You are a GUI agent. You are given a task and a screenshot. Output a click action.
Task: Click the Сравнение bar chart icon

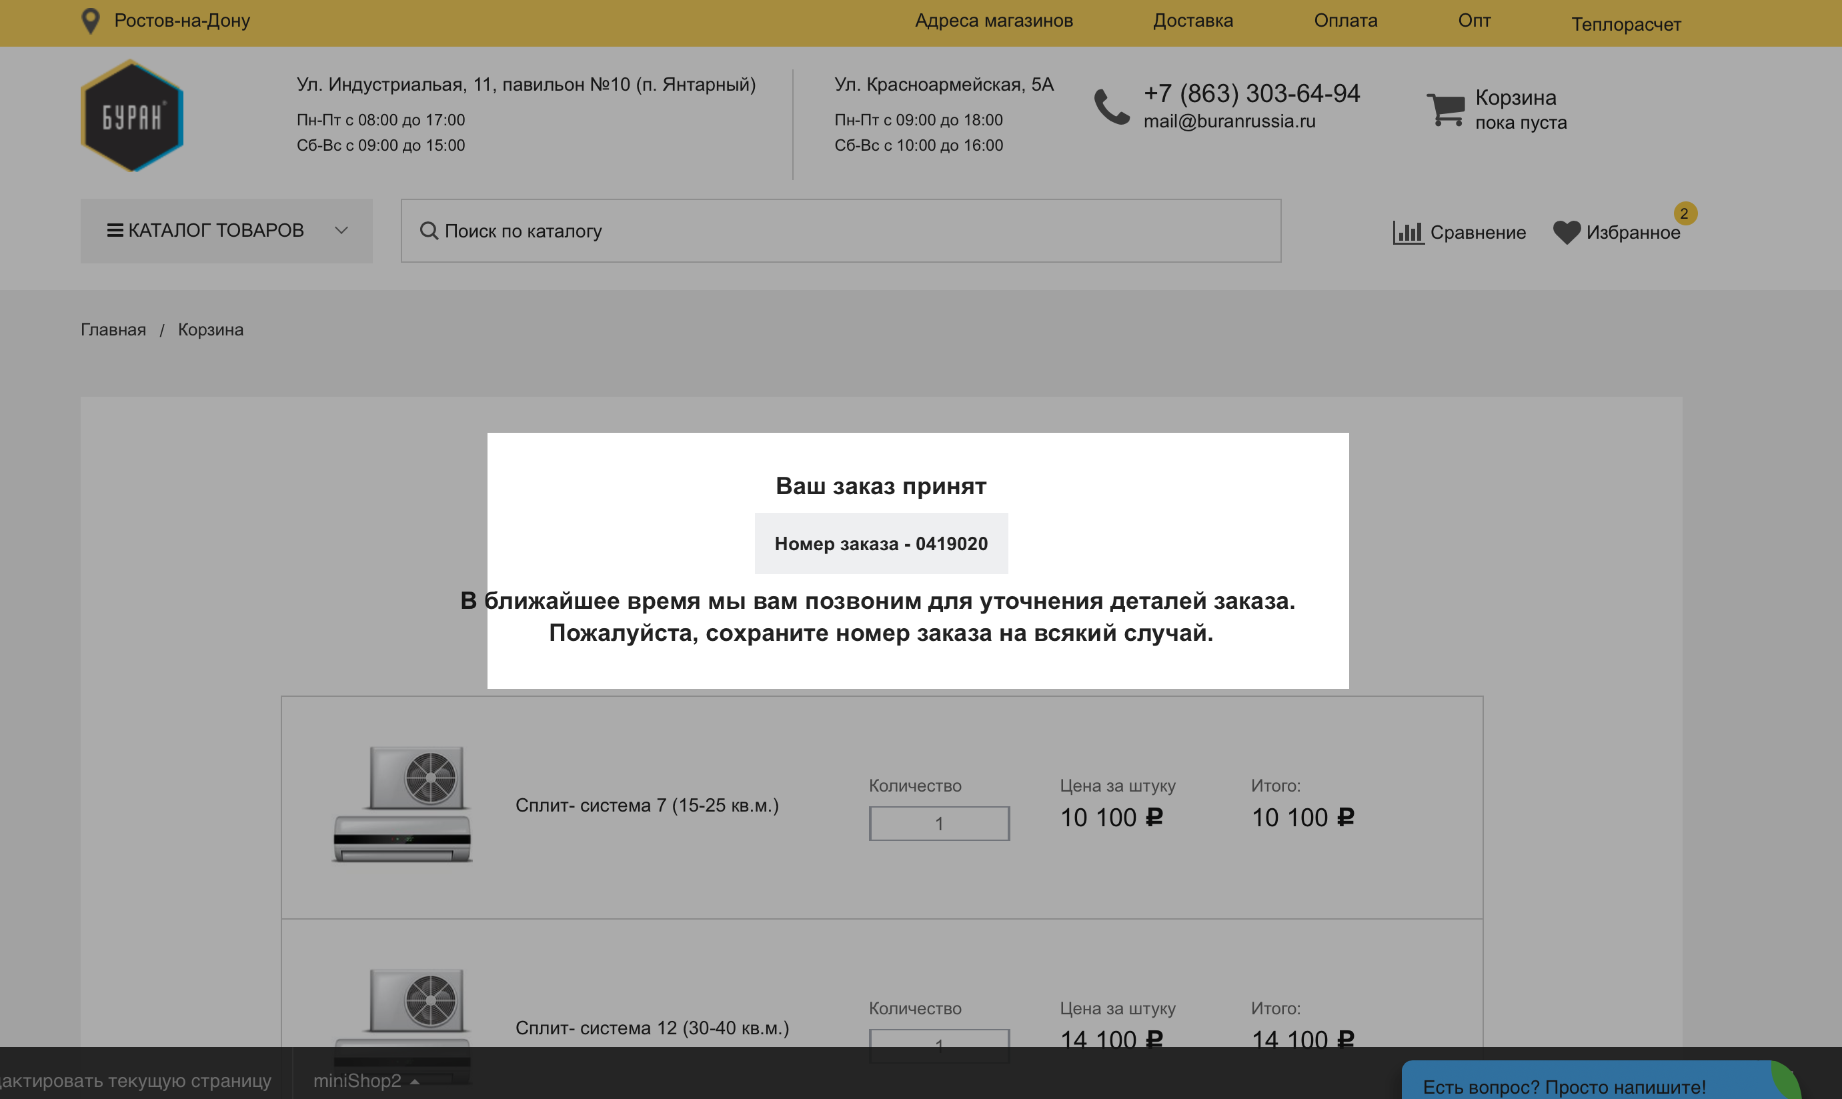click(1407, 233)
